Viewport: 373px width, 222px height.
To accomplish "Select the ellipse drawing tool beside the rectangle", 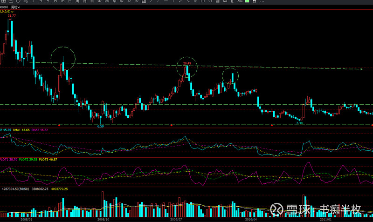I will pos(210,1).
